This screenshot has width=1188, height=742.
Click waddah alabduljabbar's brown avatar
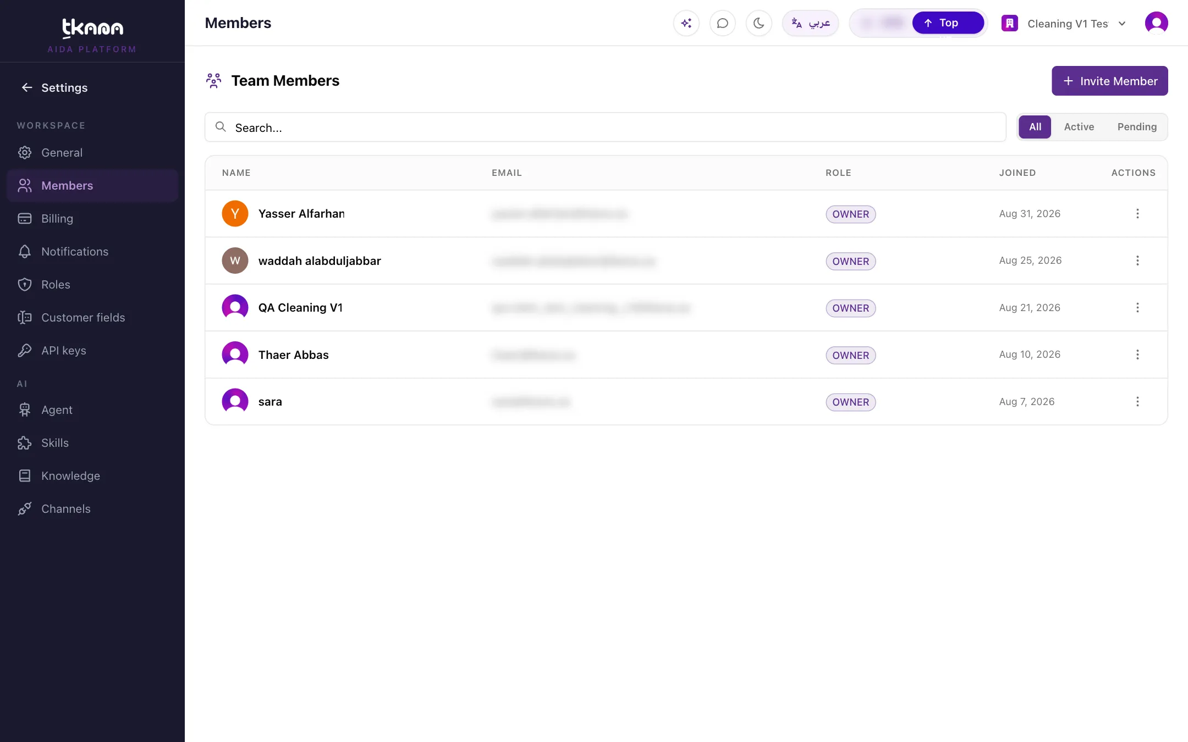coord(235,261)
